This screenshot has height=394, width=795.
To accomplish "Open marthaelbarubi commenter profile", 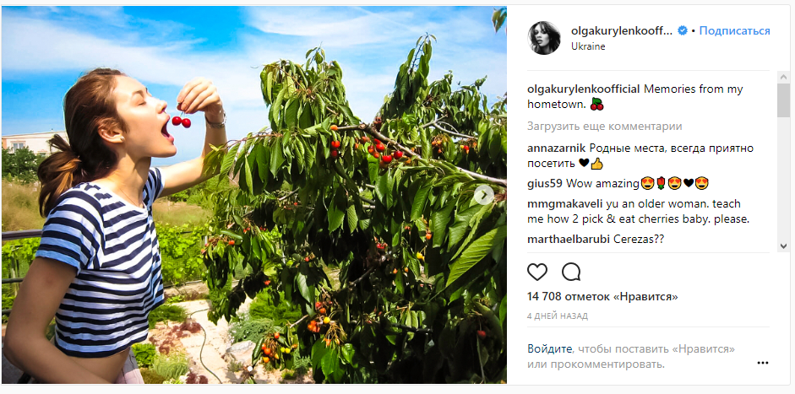I will tap(569, 239).
